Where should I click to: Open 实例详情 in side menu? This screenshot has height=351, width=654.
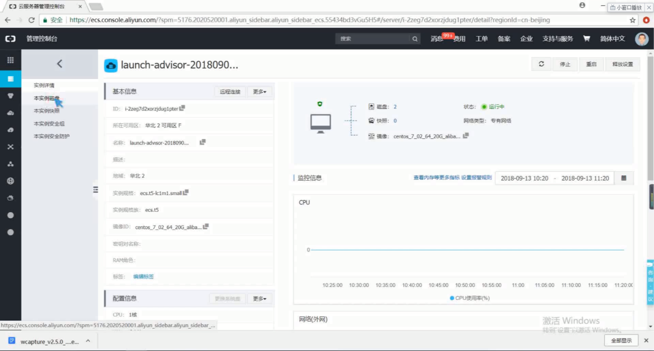tap(44, 85)
